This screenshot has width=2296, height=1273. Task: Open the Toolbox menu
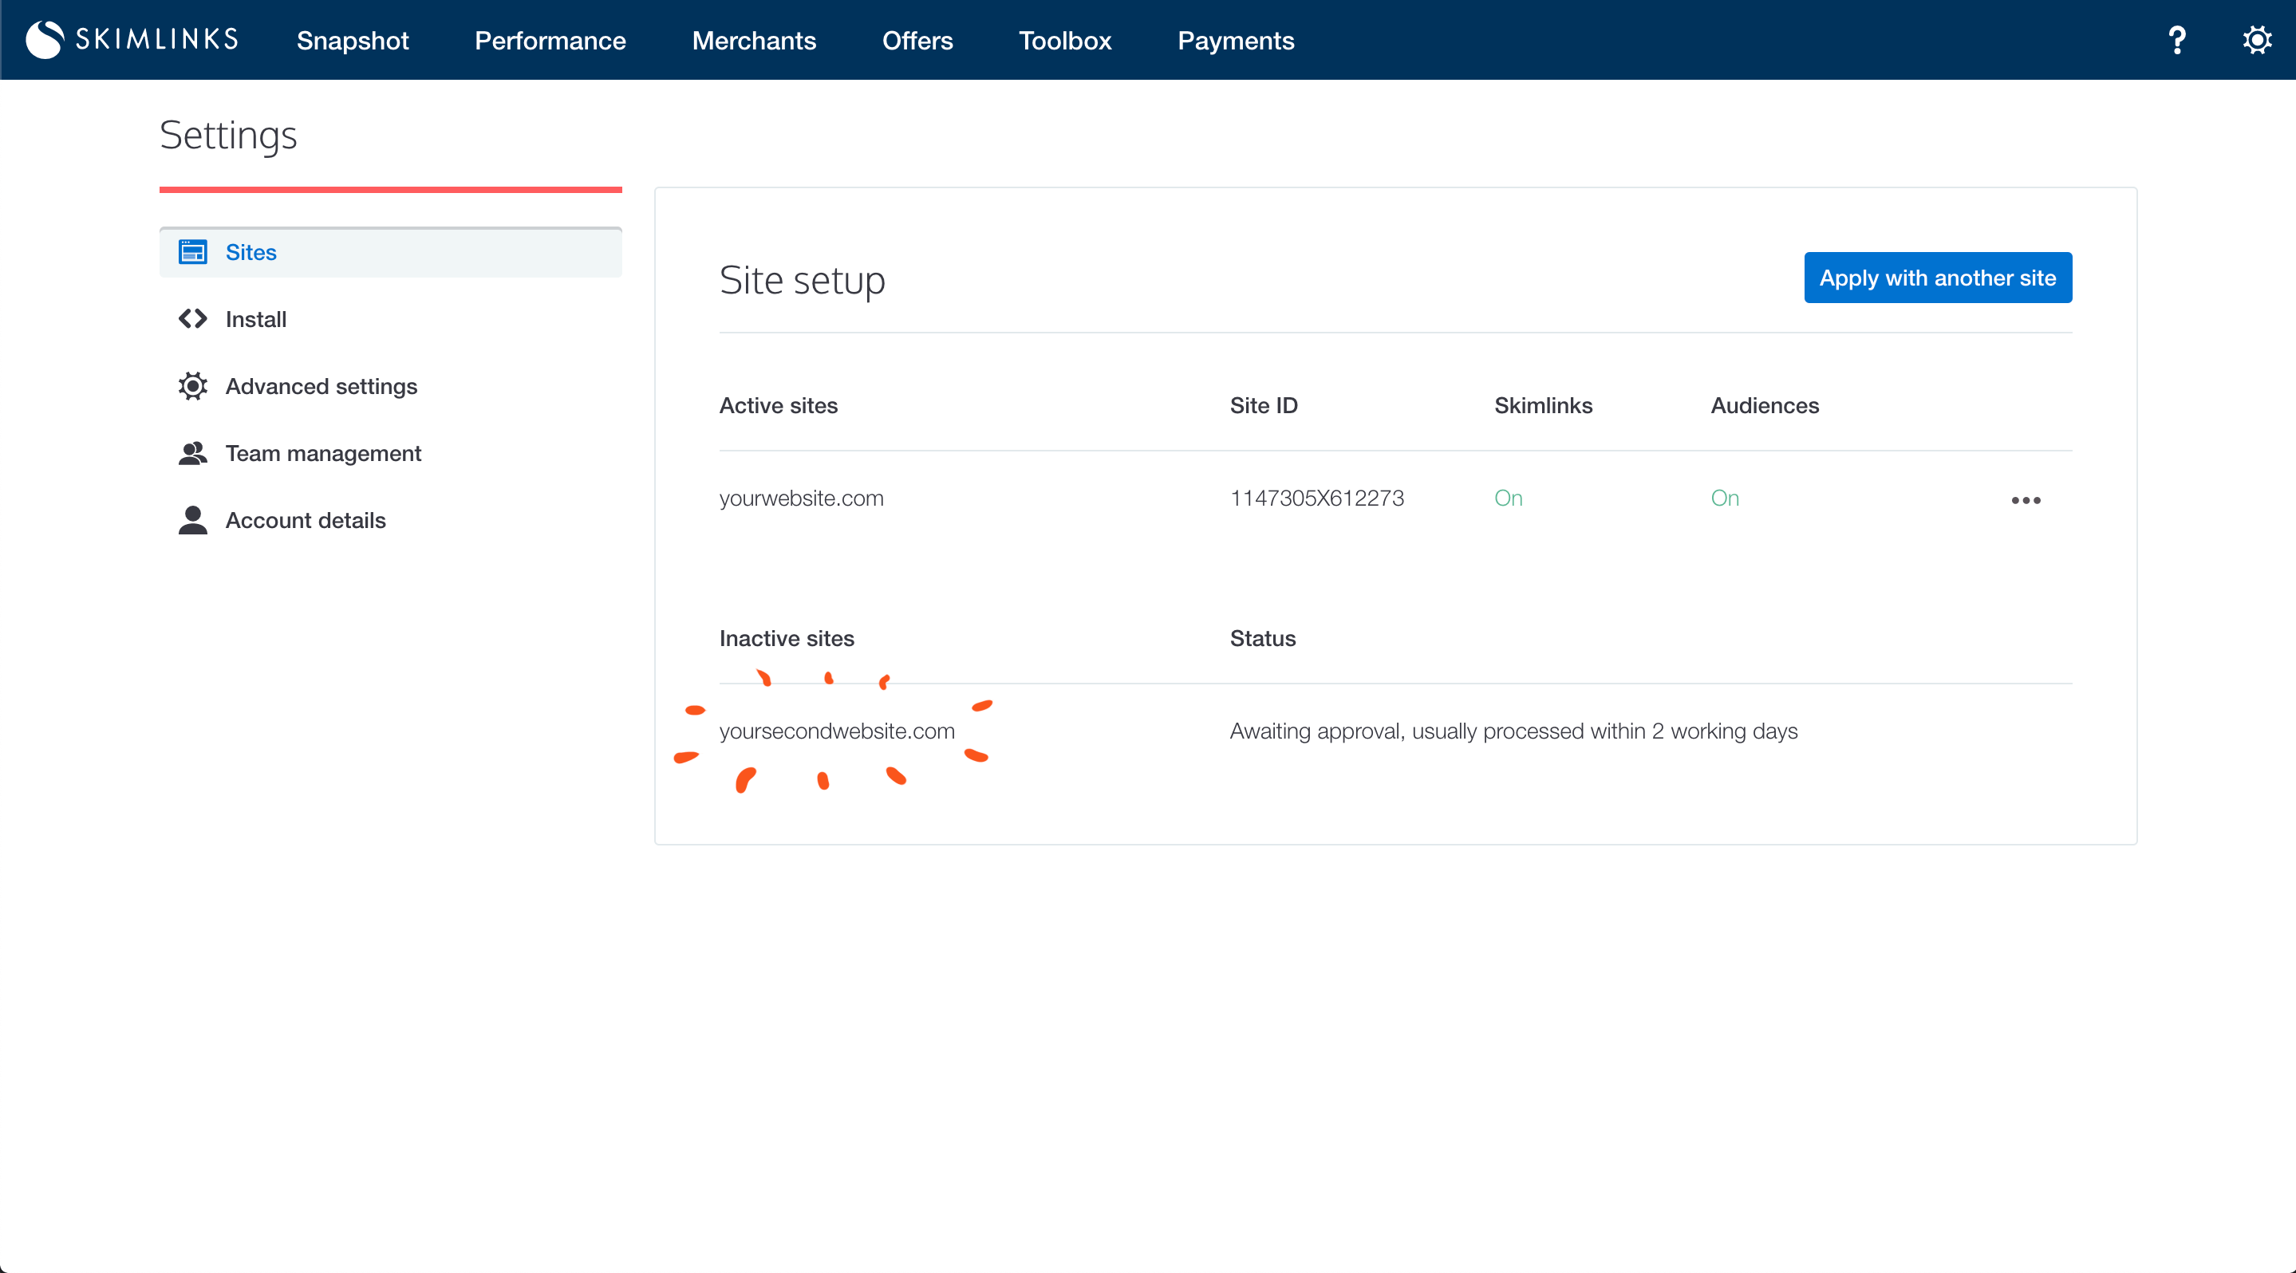1065,40
